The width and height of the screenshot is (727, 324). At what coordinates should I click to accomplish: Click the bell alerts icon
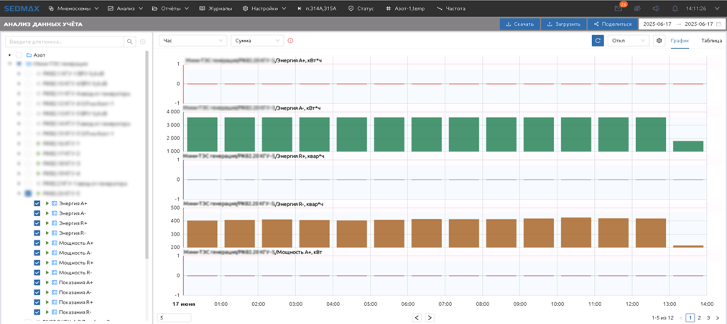click(675, 8)
